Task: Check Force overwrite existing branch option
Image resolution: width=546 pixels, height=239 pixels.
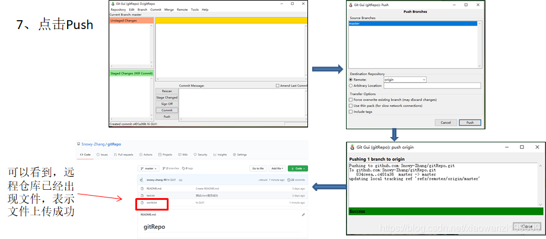Action: [351, 100]
